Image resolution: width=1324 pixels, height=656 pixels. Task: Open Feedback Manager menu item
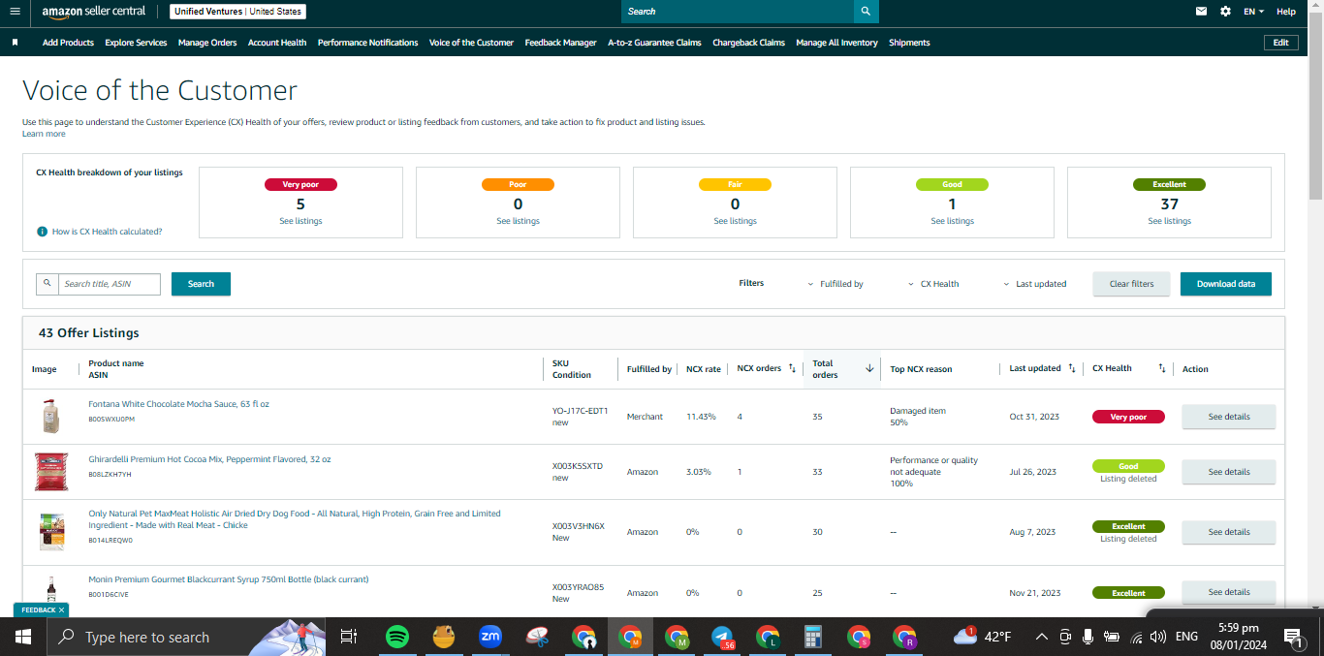560,43
